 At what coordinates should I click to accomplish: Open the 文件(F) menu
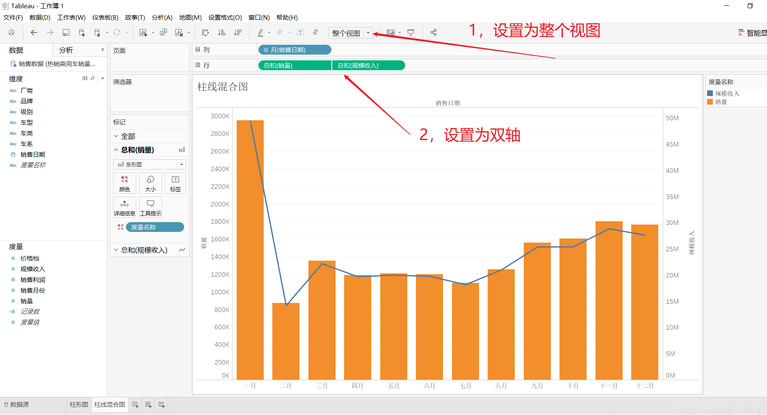[13, 18]
